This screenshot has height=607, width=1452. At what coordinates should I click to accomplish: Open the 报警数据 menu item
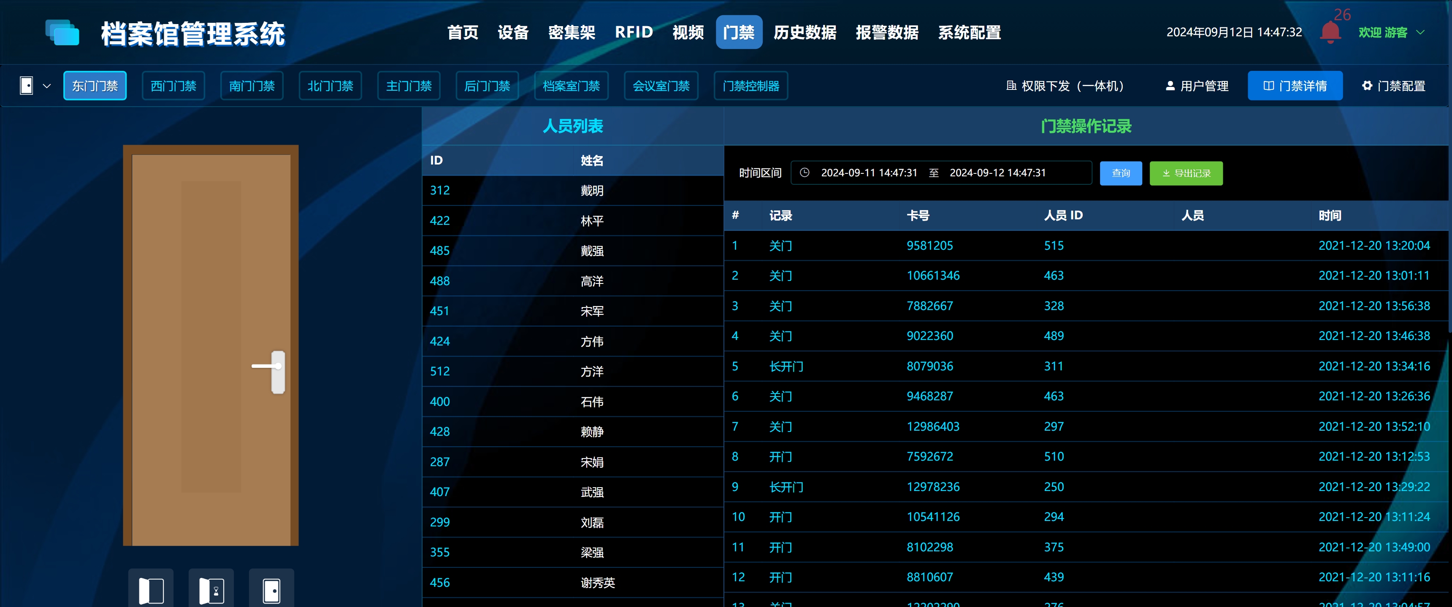[887, 32]
